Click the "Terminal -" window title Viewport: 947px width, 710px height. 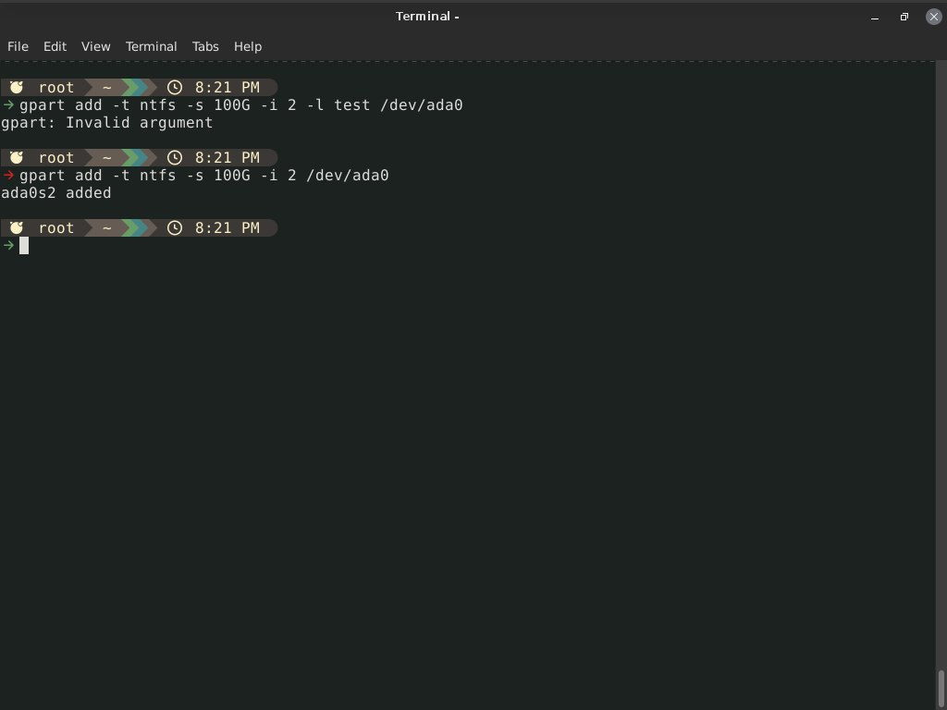427,17
